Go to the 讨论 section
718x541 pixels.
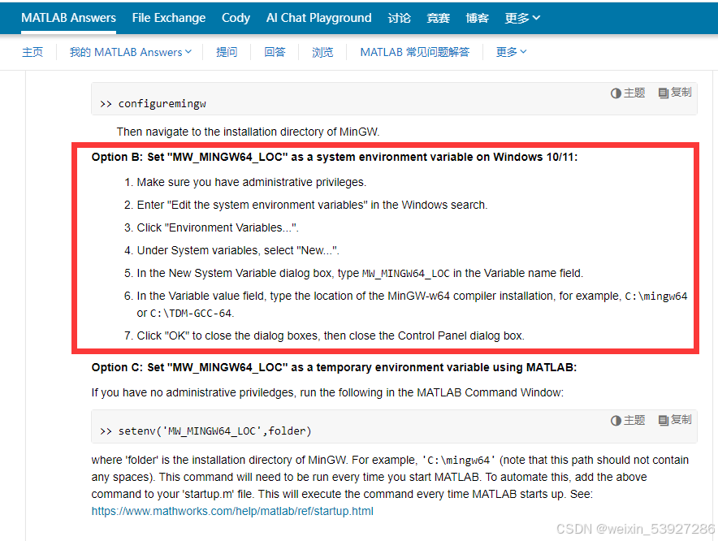(400, 17)
